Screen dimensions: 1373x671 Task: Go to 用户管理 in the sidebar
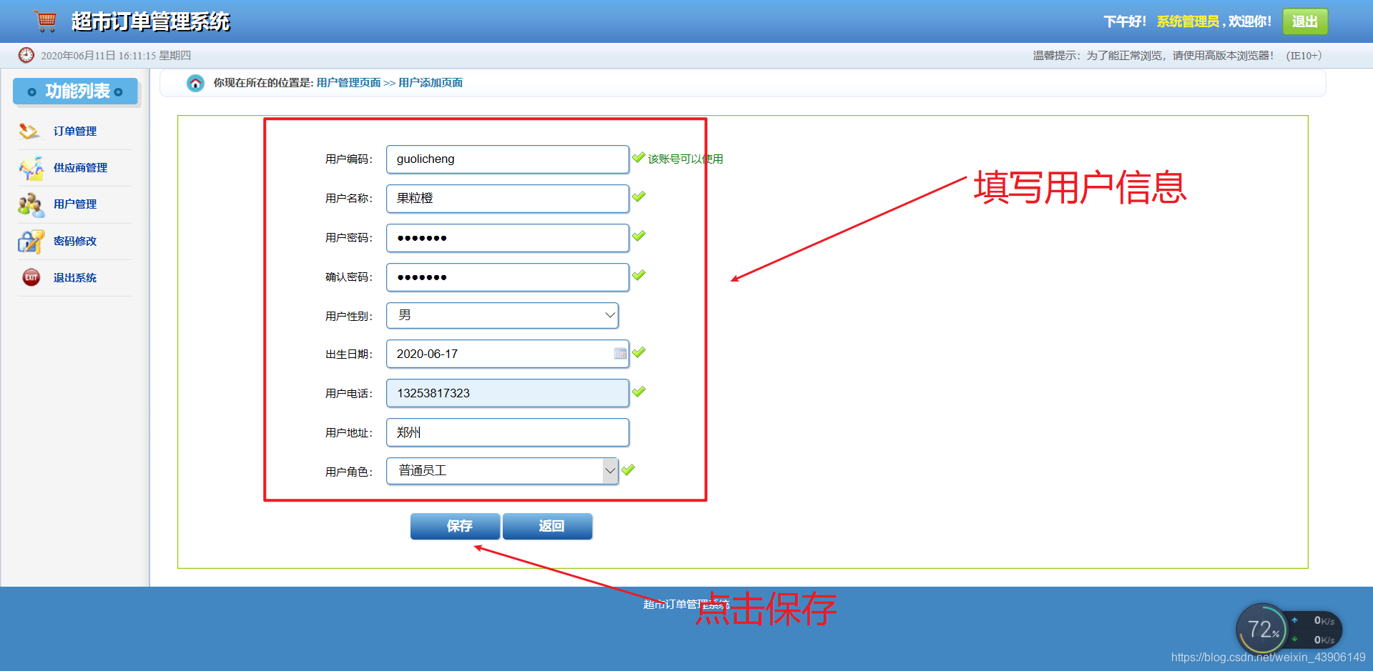click(x=75, y=204)
